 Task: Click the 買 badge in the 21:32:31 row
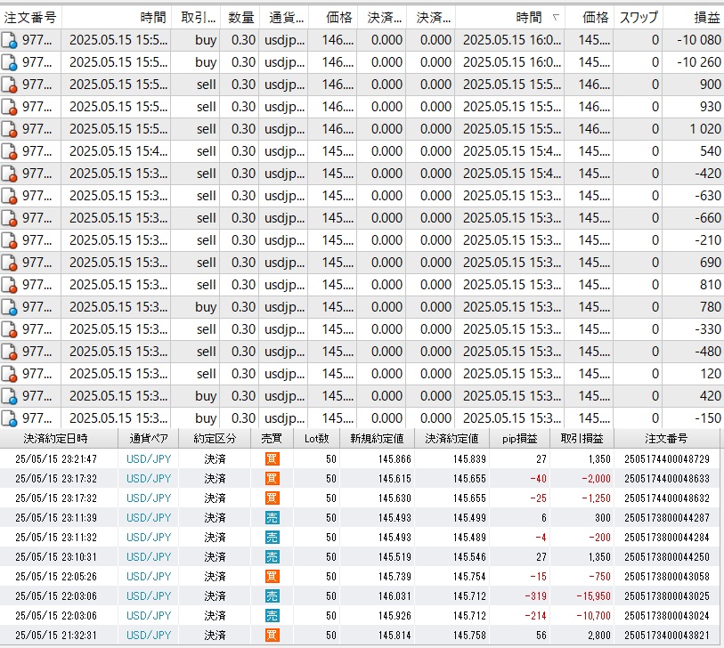(272, 635)
